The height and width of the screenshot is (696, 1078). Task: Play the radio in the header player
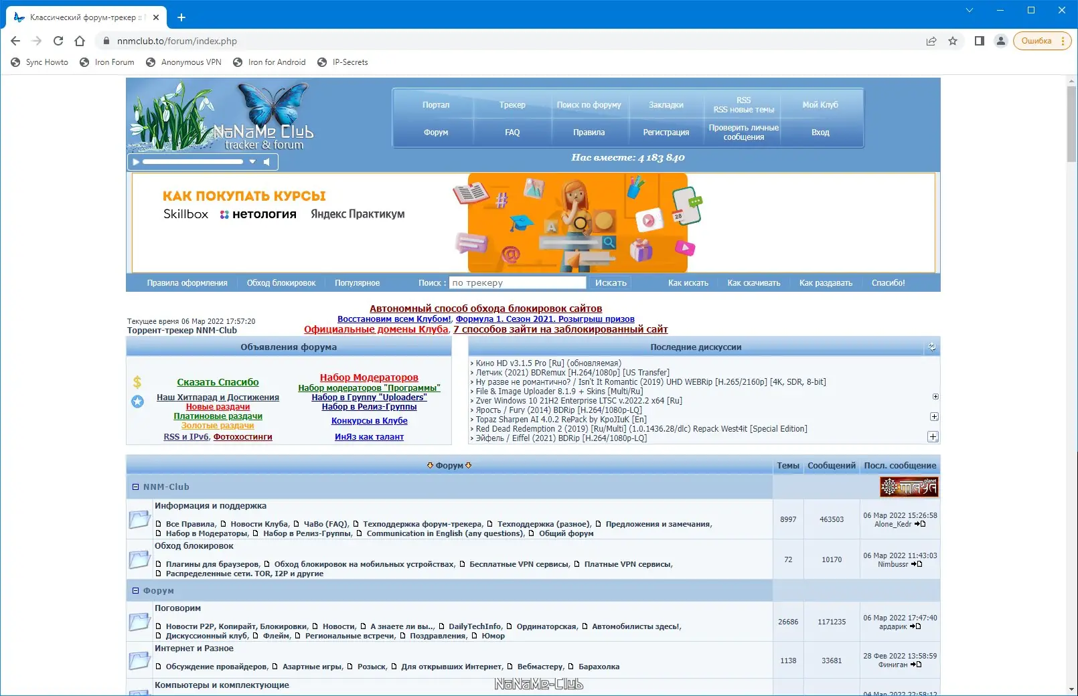[136, 162]
